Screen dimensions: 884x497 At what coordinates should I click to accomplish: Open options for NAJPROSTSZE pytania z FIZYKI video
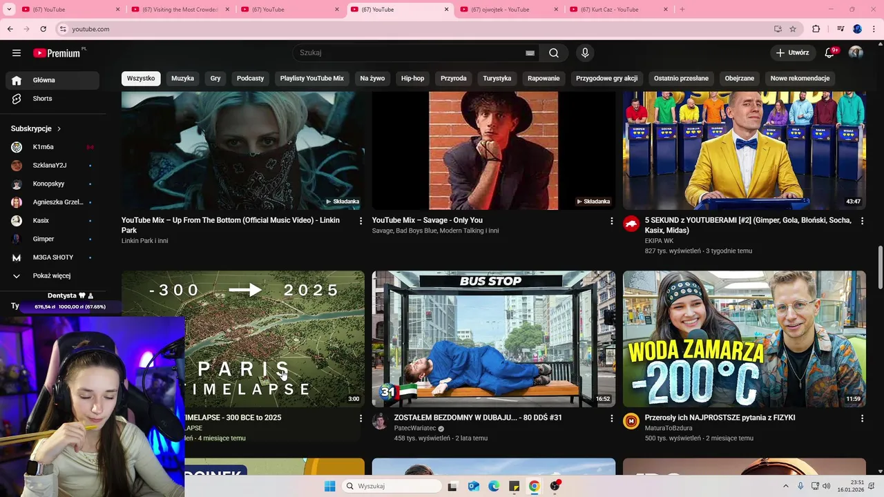[x=862, y=418]
